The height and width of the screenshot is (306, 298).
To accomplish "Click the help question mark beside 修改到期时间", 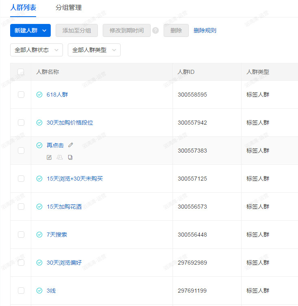I will pos(155,30).
